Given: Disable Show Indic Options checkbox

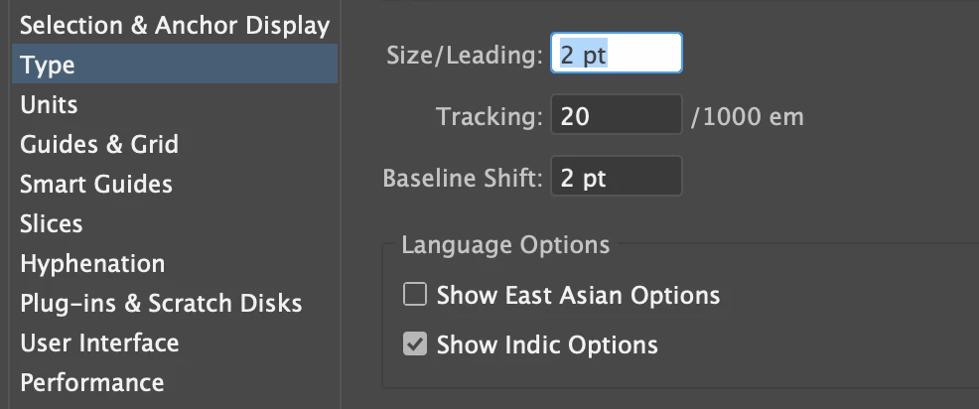Looking at the screenshot, I should click(x=415, y=344).
